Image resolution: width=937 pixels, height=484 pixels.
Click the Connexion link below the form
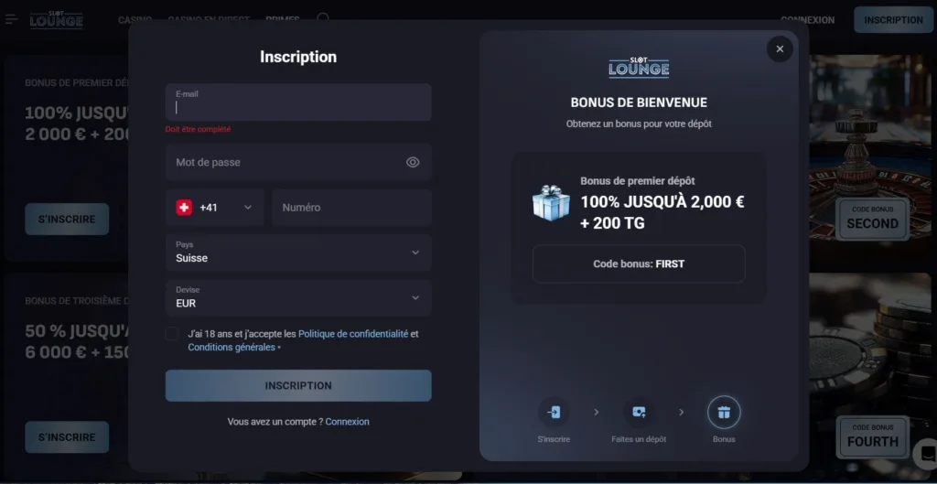[347, 422]
